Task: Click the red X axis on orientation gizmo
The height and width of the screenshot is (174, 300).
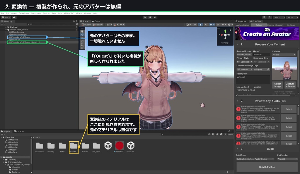Action: tap(221, 35)
